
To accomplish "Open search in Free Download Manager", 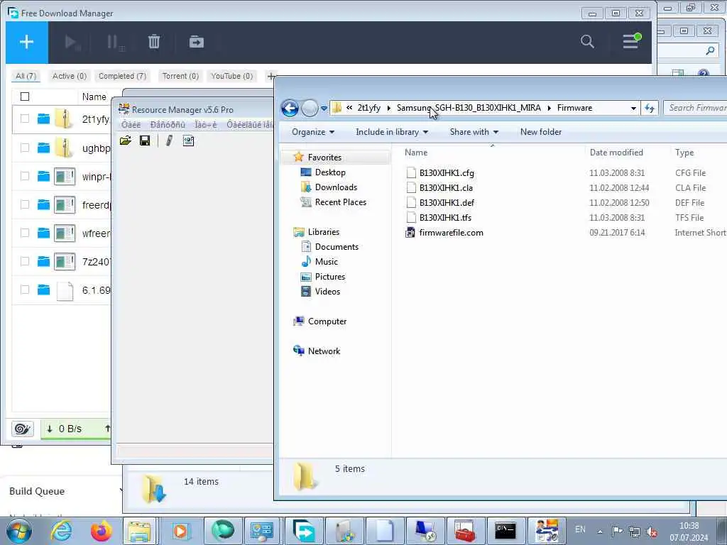I will [587, 42].
